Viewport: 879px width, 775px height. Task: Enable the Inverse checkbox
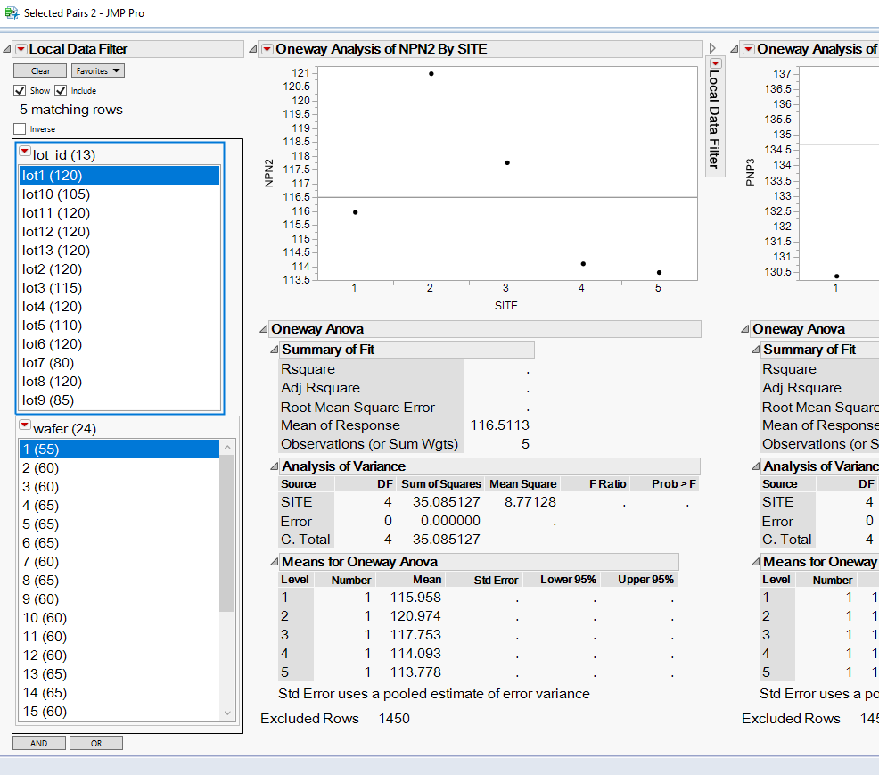[x=20, y=128]
